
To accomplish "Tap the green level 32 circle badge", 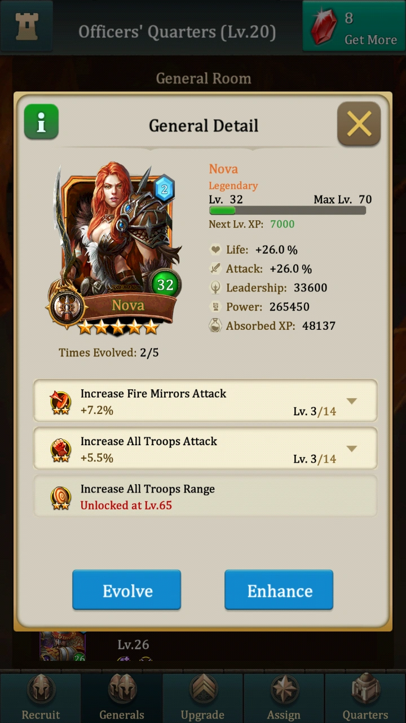I will pos(165,284).
